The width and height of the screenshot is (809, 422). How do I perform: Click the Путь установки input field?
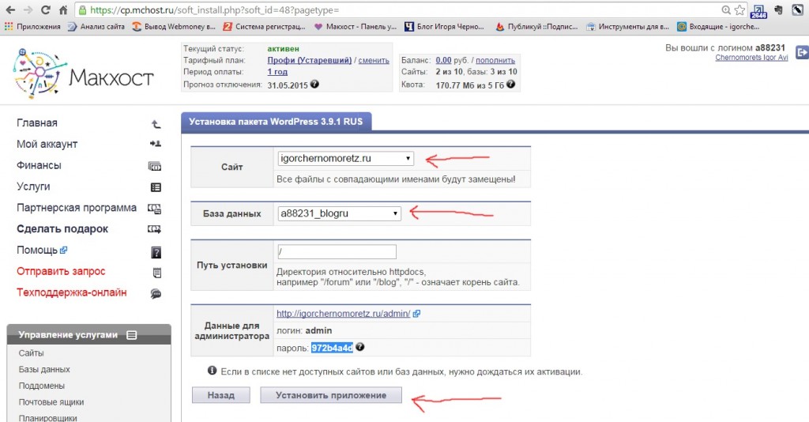click(x=337, y=252)
